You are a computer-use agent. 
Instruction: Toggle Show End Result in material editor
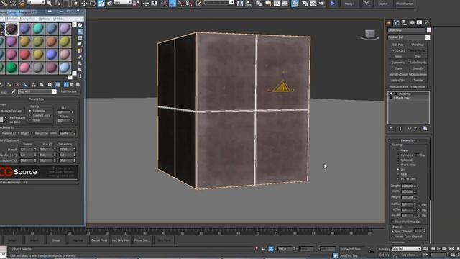pos(66,85)
